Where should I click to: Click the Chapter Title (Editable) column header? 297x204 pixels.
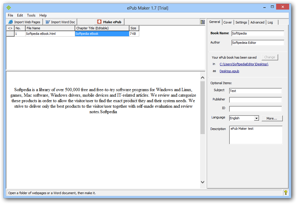pyautogui.click(x=102, y=28)
